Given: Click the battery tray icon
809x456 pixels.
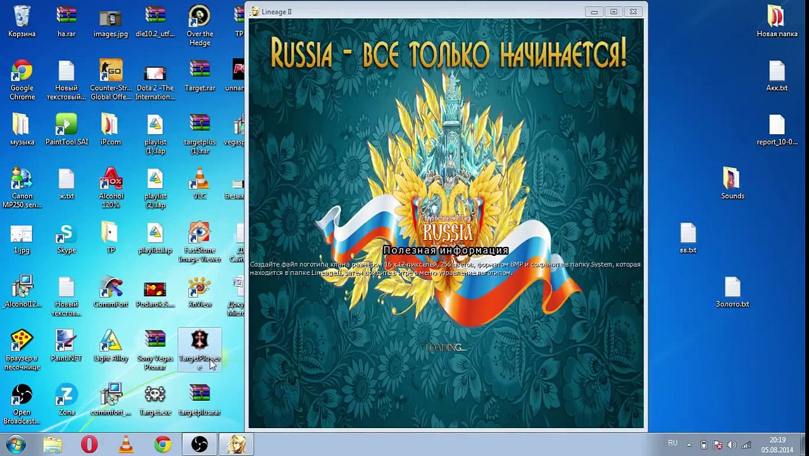Looking at the screenshot, I should coord(703,445).
